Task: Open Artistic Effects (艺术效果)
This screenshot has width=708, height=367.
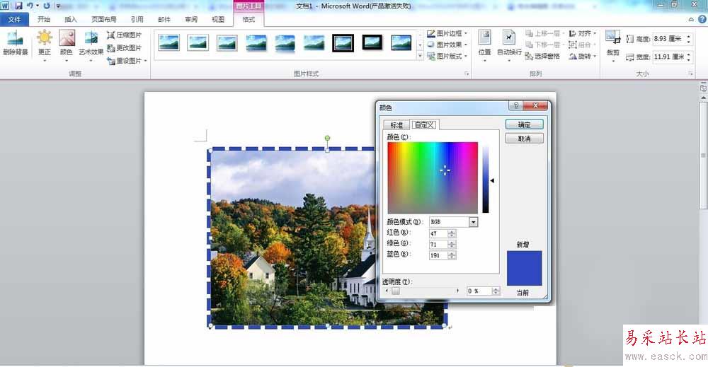Action: 91,44
